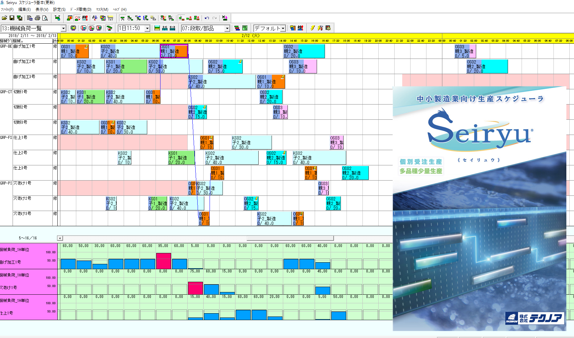Click the scissors split-job icon

(x=171, y=18)
